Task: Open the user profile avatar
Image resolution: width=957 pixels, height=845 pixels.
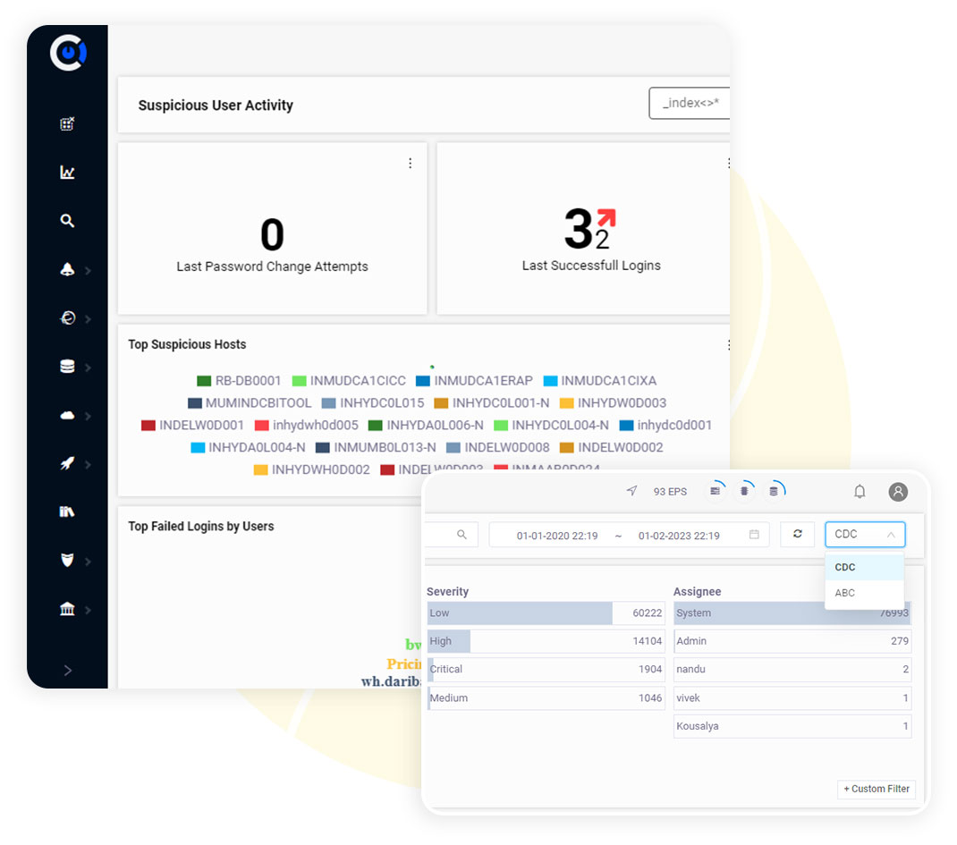Action: (898, 492)
